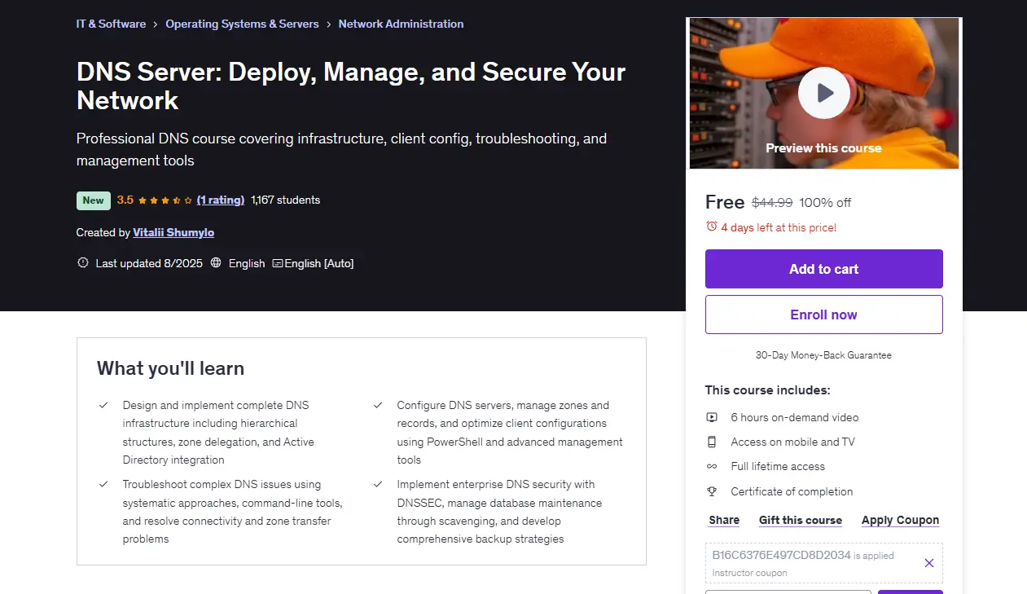Screen dimensions: 1027x594
Task: Click the star rating icons
Action: point(165,200)
